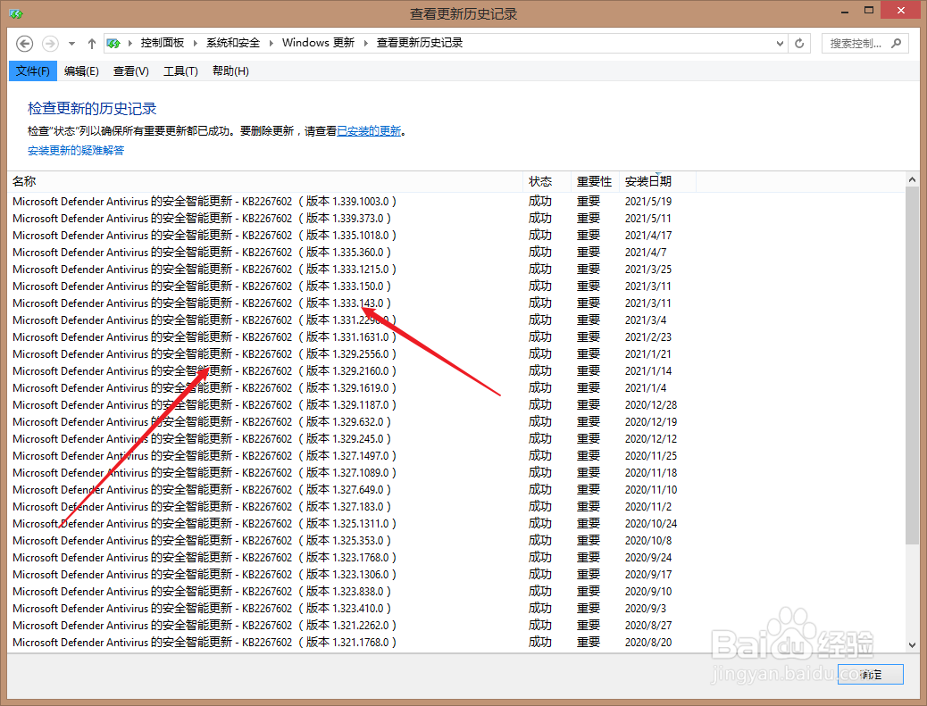Click 重要 importance in 2020/12/19 row

589,422
